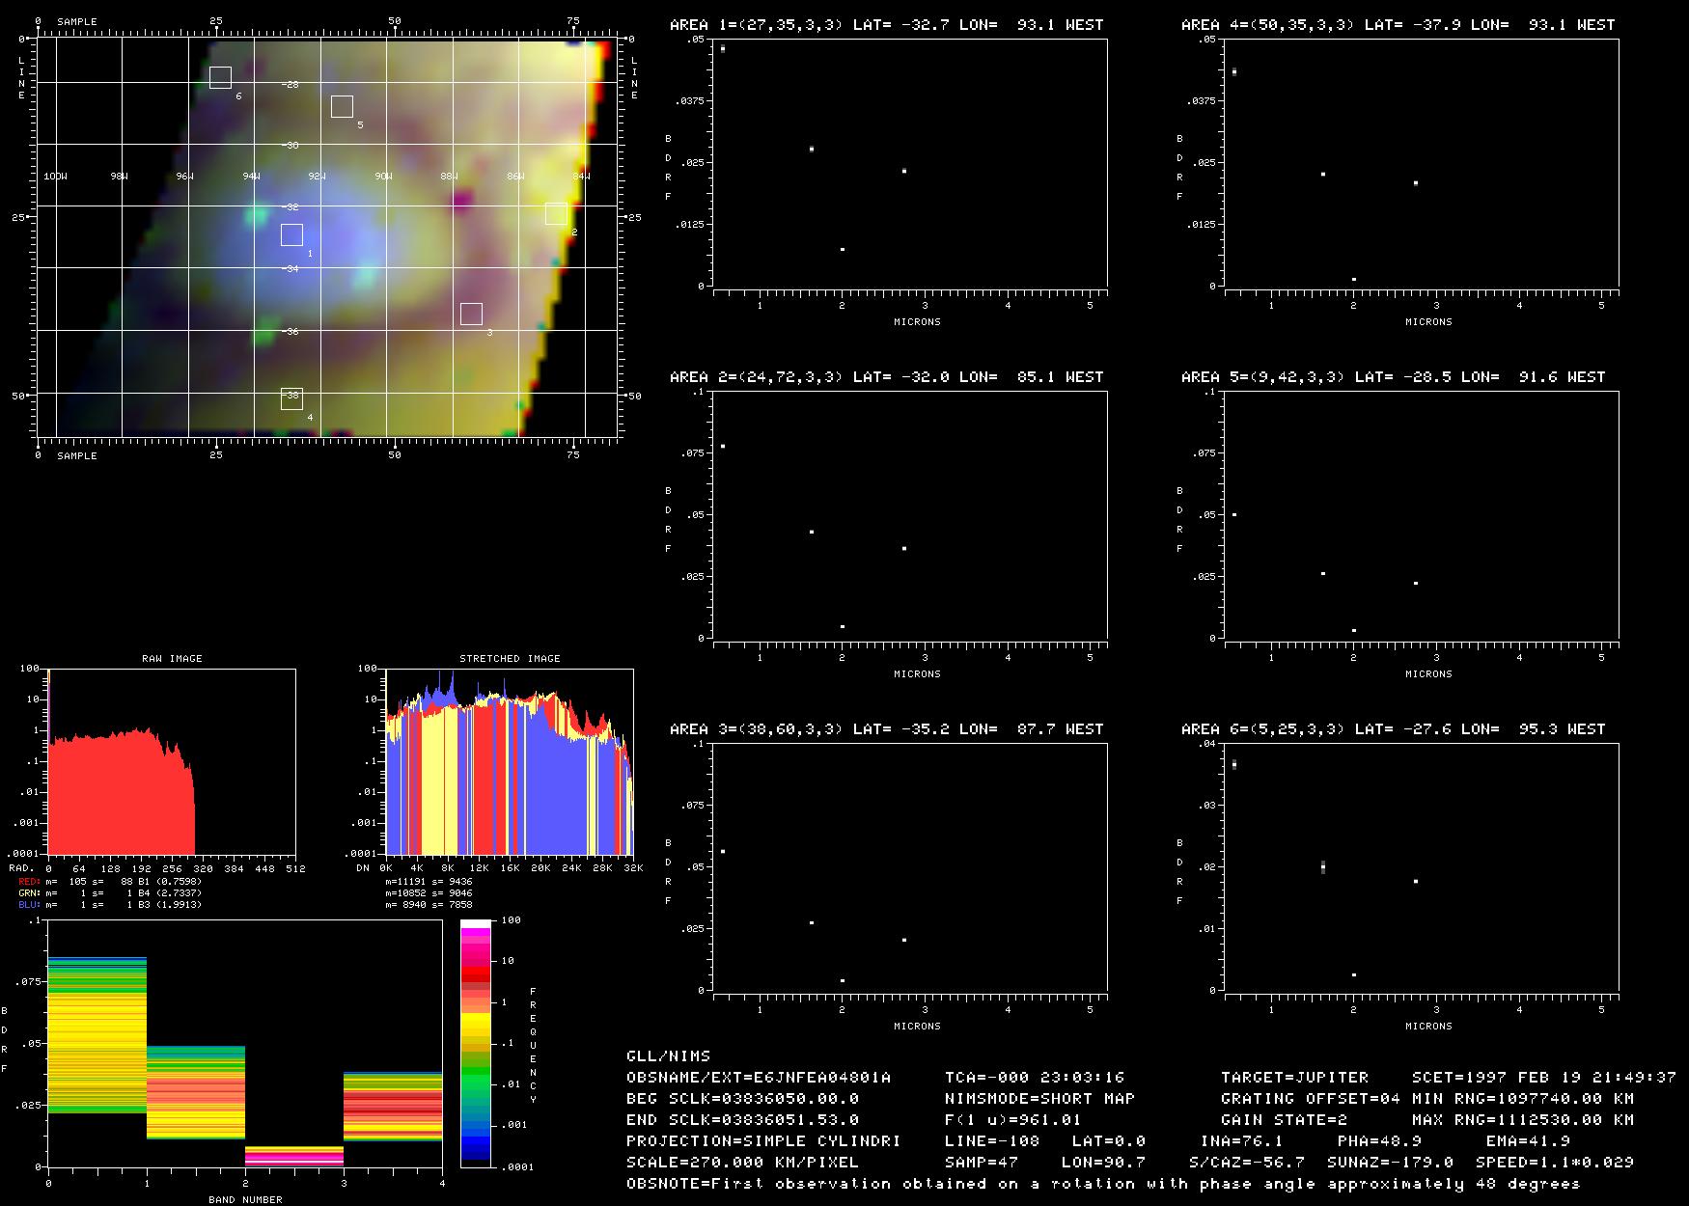Click the area 3 square marker on map
This screenshot has height=1206, width=1689.
[x=471, y=314]
